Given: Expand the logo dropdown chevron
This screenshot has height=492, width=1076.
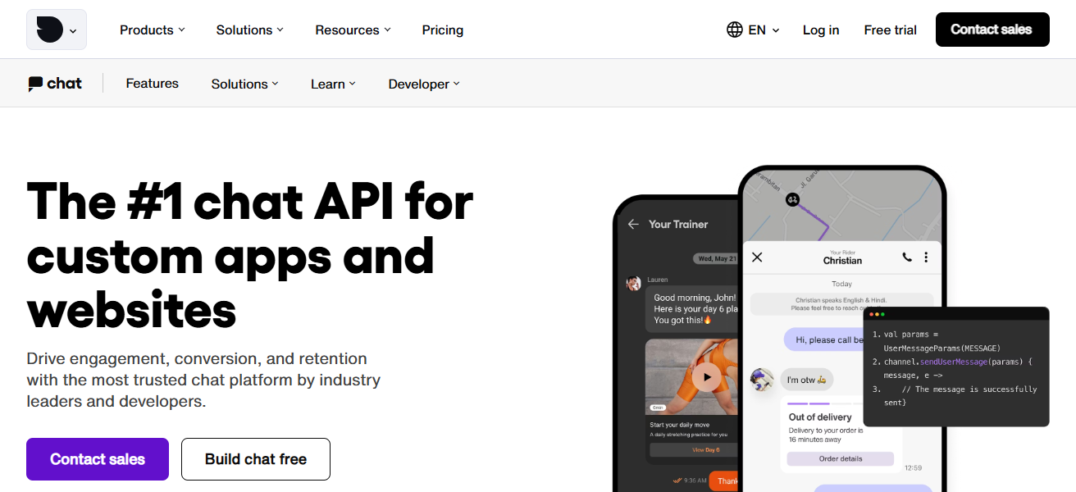Looking at the screenshot, I should [x=73, y=31].
